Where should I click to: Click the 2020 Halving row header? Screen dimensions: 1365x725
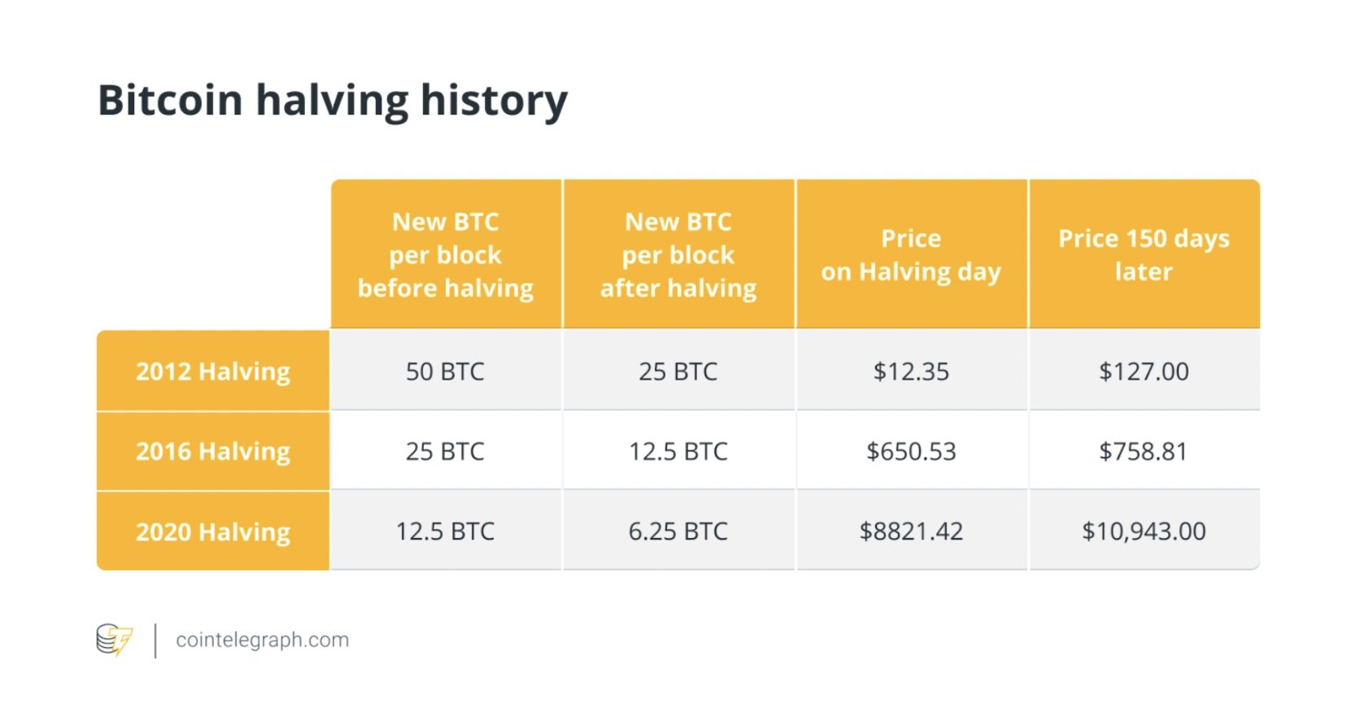pos(213,531)
